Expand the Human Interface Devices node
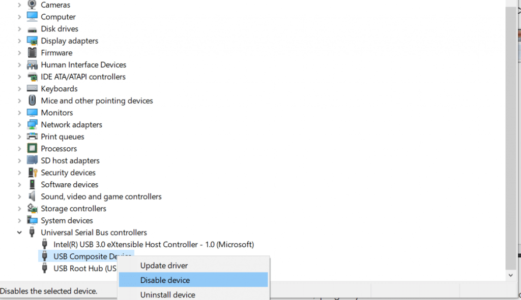Screen dimensions: 521x300 point(19,64)
